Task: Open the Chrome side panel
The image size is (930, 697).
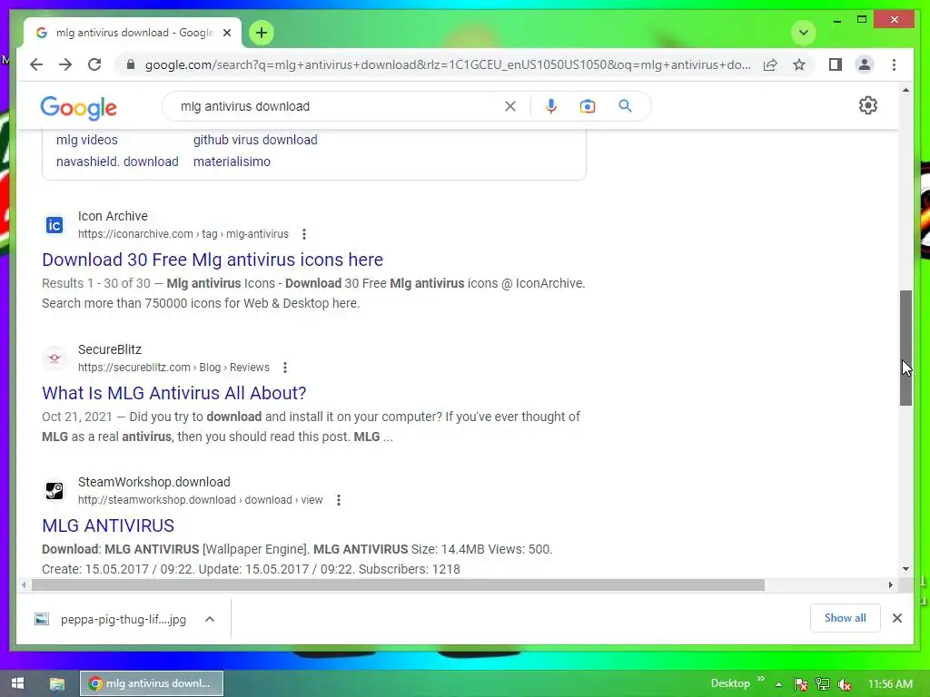Action: (836, 64)
